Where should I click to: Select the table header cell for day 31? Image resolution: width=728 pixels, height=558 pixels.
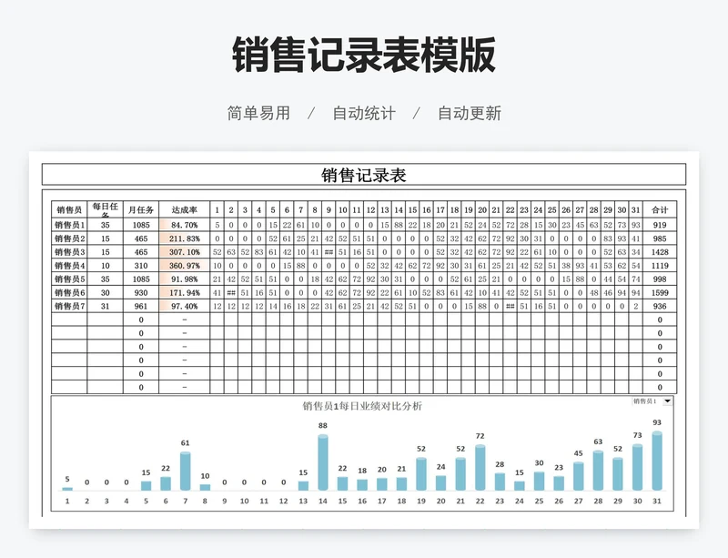[635, 209]
